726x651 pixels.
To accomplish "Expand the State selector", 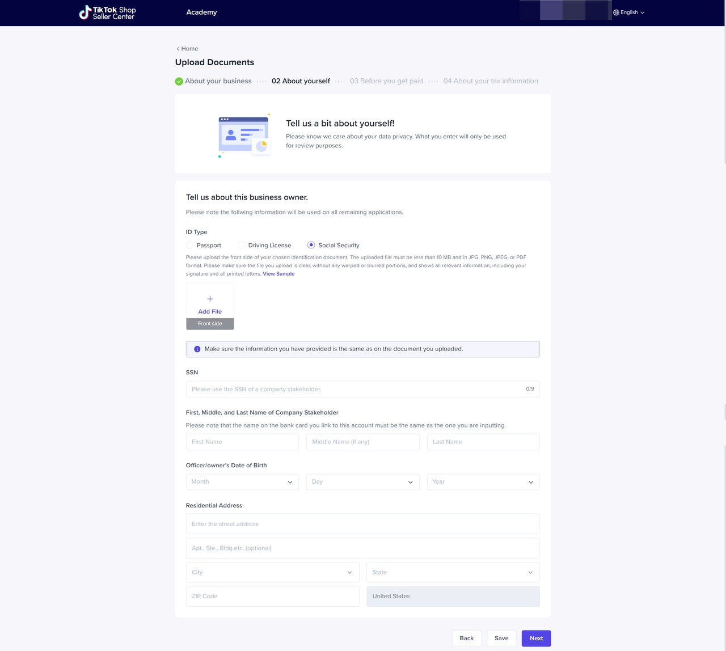I will (x=453, y=572).
